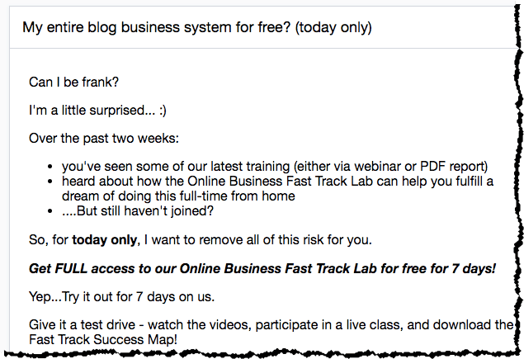Click the bold italic 'Get FULL access' line
Screen dimensions: 524x359
(x=262, y=269)
